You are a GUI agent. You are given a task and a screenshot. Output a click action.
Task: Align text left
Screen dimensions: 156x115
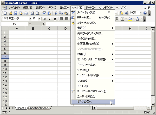click(x=61, y=19)
